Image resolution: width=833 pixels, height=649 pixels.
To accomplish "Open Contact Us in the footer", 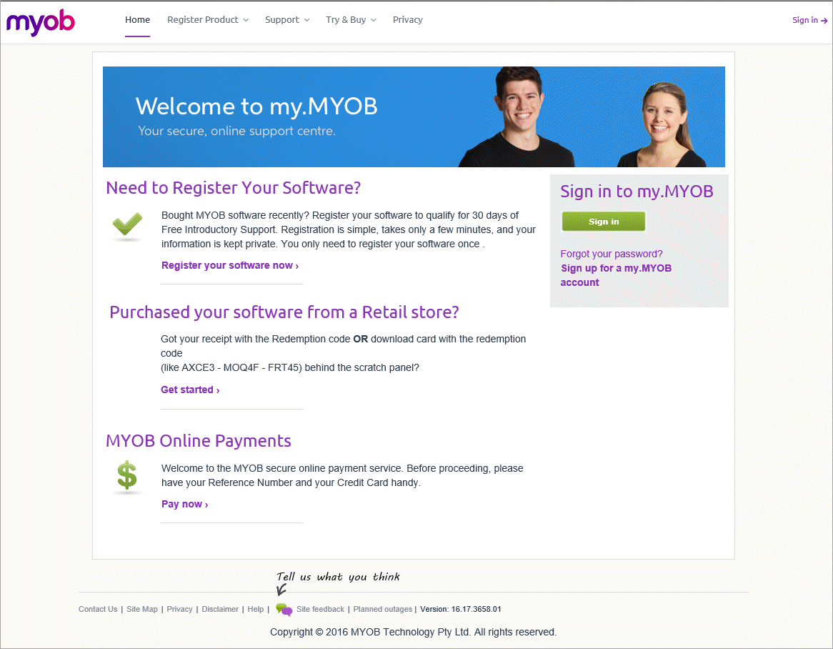I will [x=98, y=609].
